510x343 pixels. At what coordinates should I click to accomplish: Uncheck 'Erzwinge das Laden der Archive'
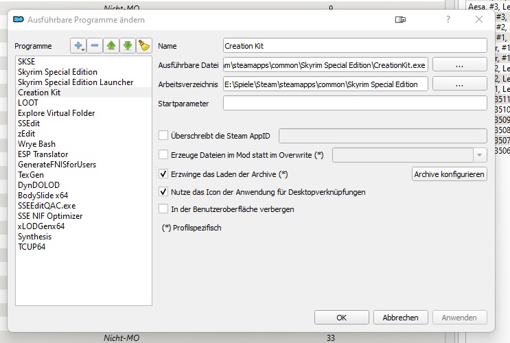(163, 174)
